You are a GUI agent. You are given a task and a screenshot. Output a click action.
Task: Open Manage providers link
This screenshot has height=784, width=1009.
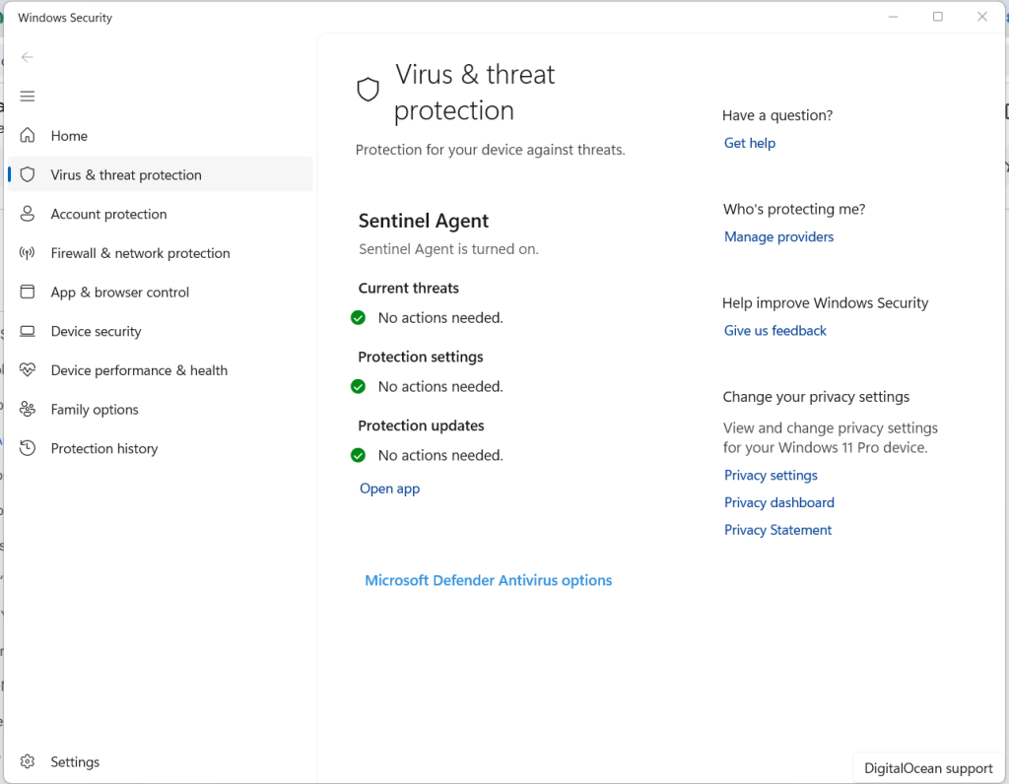[778, 236]
